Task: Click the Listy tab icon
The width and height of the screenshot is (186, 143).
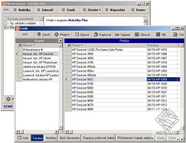Action: pos(19,138)
